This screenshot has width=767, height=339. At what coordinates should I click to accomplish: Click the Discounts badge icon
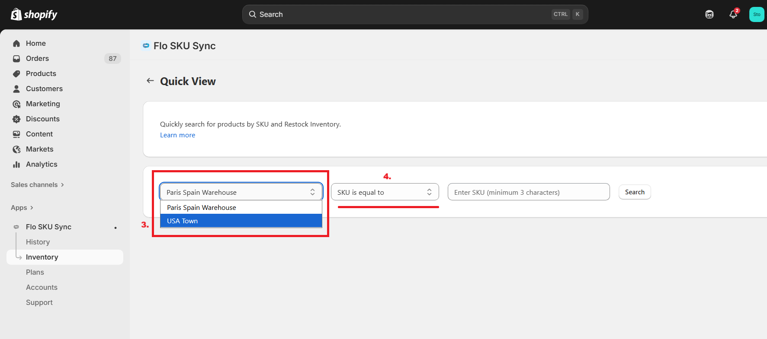point(16,119)
